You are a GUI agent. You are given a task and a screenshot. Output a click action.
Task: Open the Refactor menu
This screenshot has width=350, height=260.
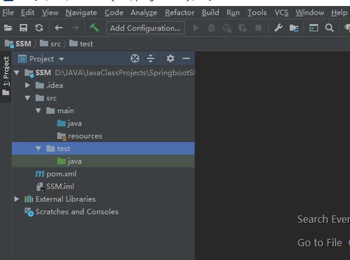pos(180,13)
